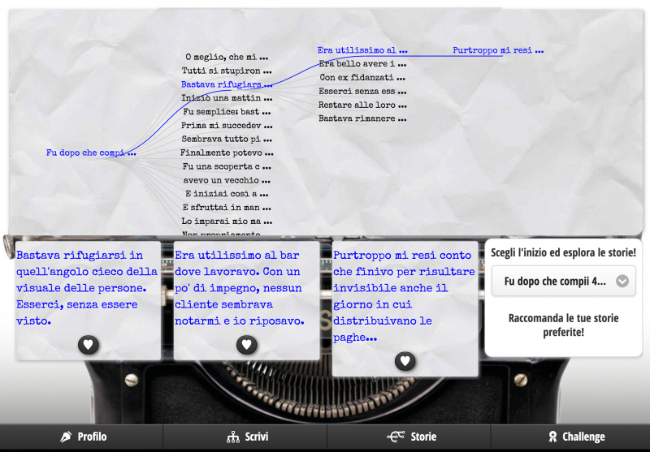Click the dropdown arrow in story selector

[622, 282]
